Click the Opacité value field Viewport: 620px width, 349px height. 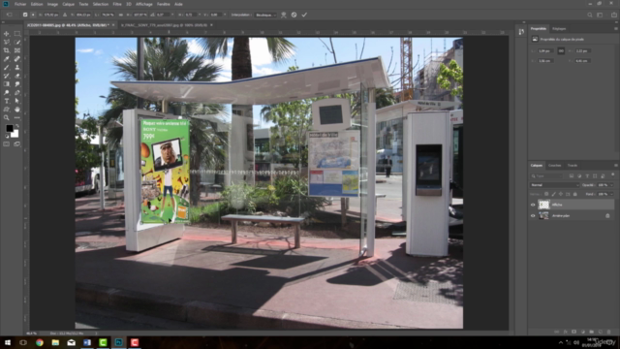[603, 185]
